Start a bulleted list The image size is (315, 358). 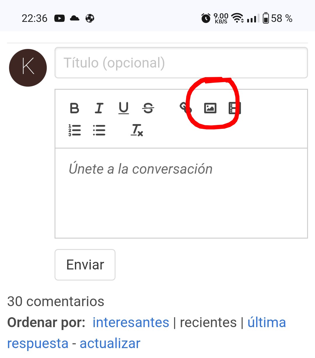point(99,130)
